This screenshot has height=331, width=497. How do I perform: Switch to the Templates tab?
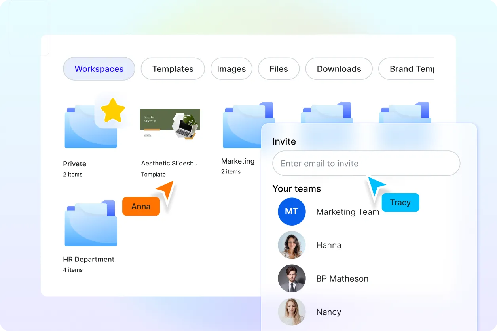click(173, 69)
